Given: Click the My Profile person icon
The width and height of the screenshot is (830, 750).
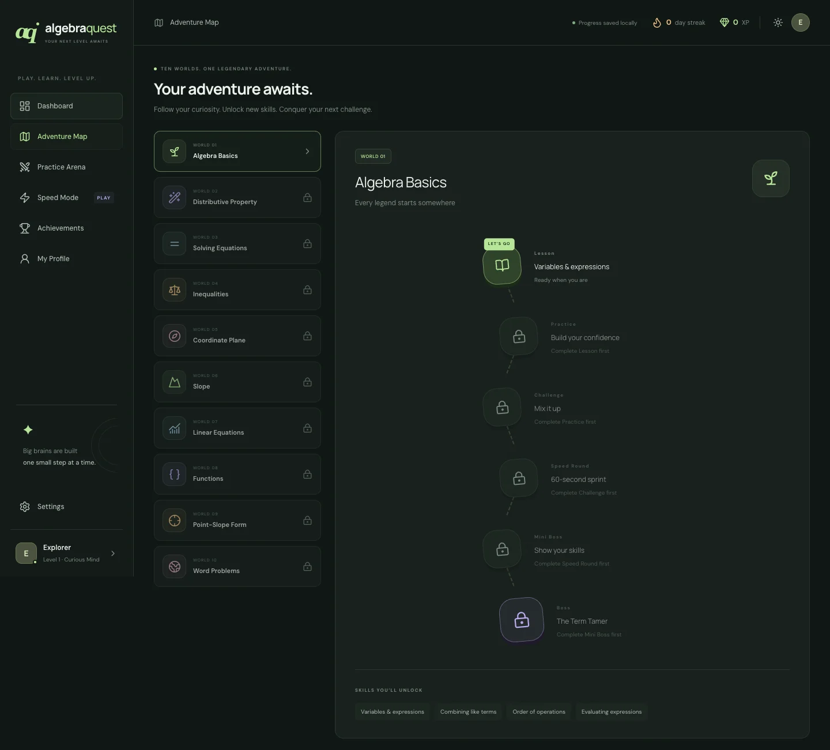Looking at the screenshot, I should (x=25, y=259).
